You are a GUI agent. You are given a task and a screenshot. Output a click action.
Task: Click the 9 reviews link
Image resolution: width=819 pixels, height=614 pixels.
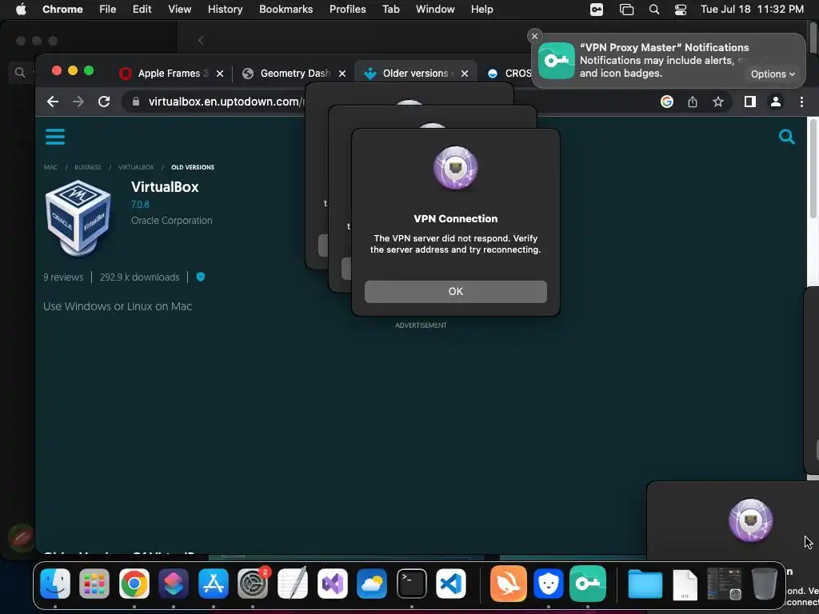point(63,277)
